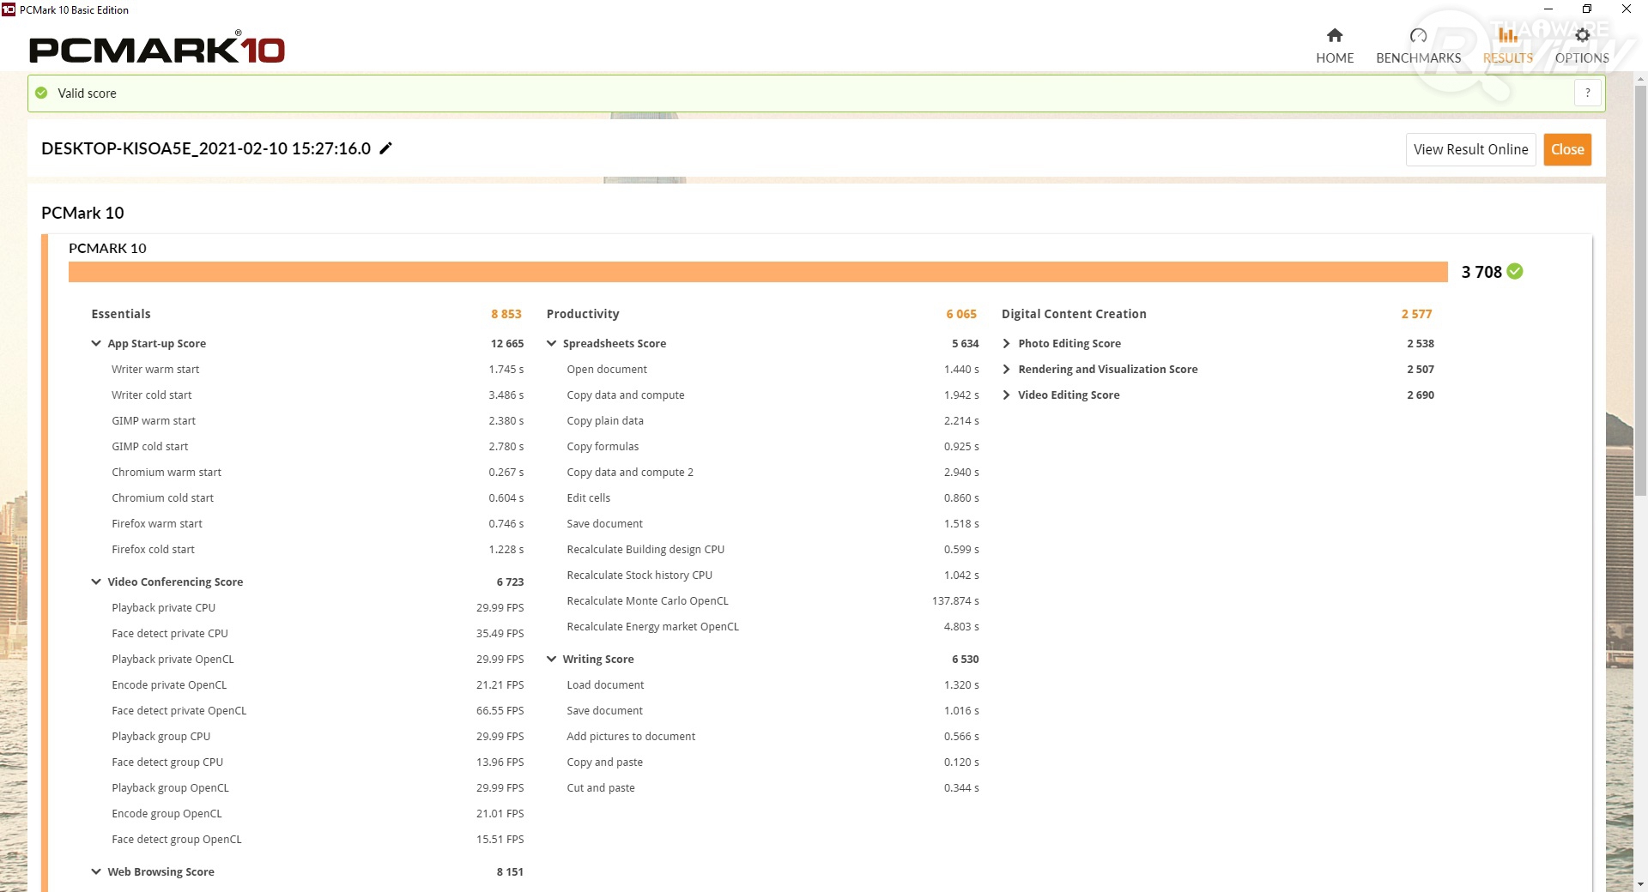Click the scroll up arrow
Screen dimensions: 1648x892
point(1640,79)
